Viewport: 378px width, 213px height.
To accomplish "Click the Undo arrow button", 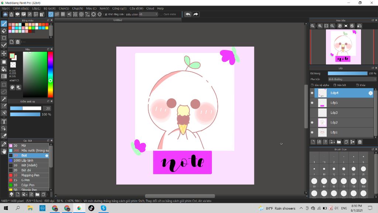I will 188,14.
